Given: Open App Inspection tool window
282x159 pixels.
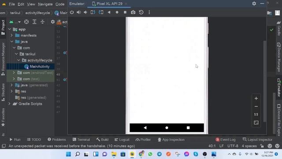Looking at the screenshot, I should point(171,140).
